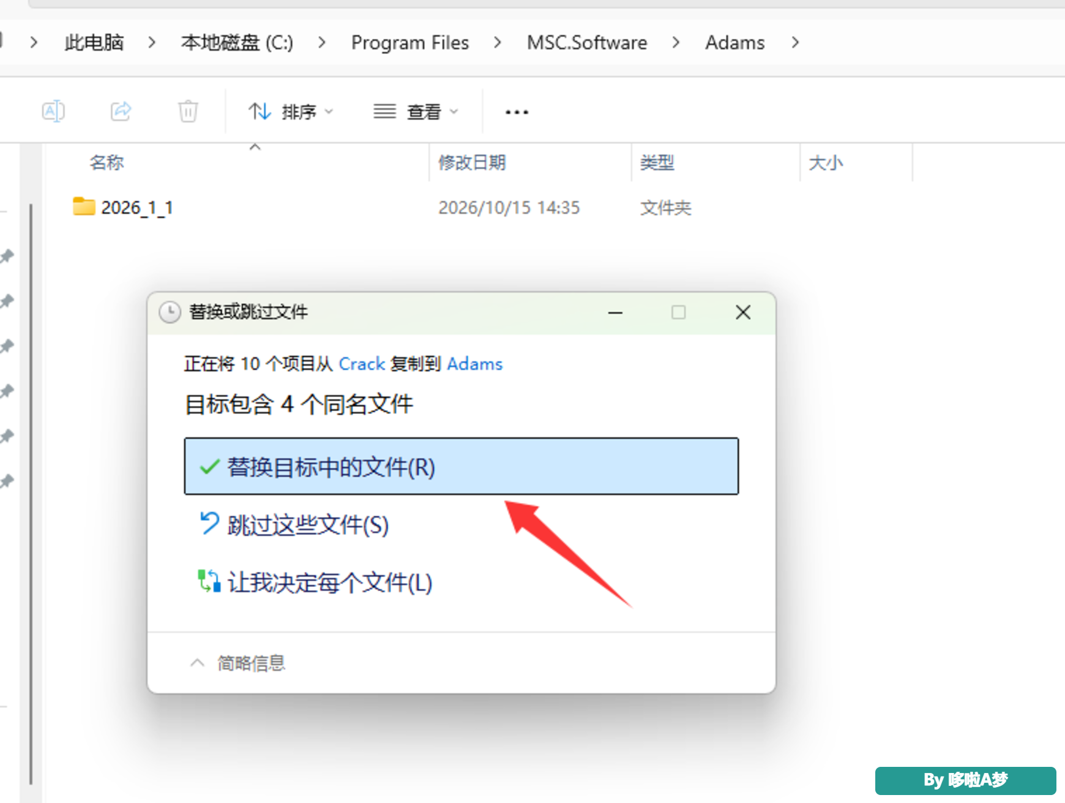Click the clock icon in dialog title

point(170,312)
